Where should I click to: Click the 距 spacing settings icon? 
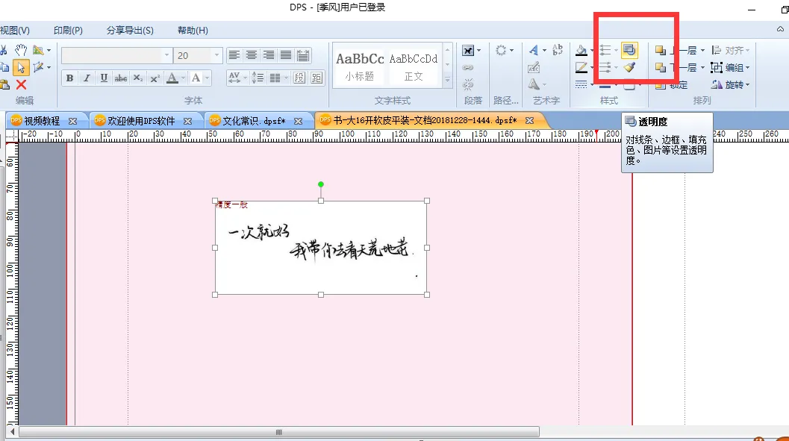[316, 78]
